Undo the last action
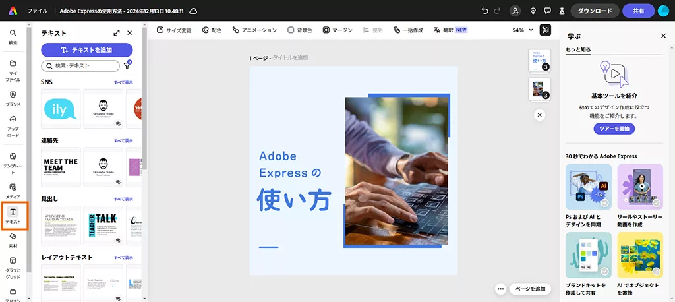 [484, 11]
